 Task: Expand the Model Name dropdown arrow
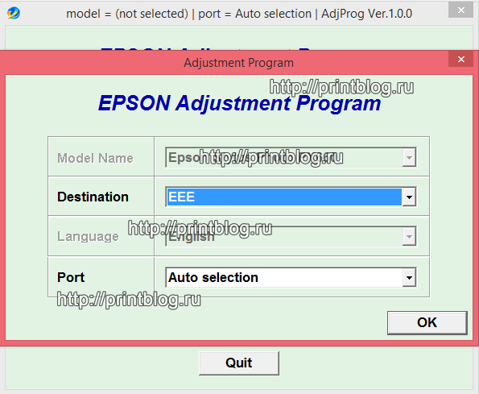coord(409,157)
